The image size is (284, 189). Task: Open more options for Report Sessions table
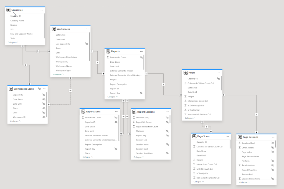[168, 112]
